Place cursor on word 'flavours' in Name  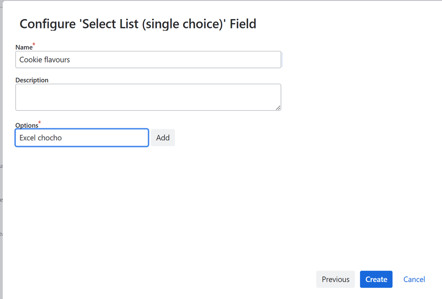(x=58, y=60)
